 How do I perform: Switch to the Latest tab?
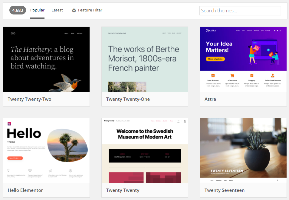point(57,10)
